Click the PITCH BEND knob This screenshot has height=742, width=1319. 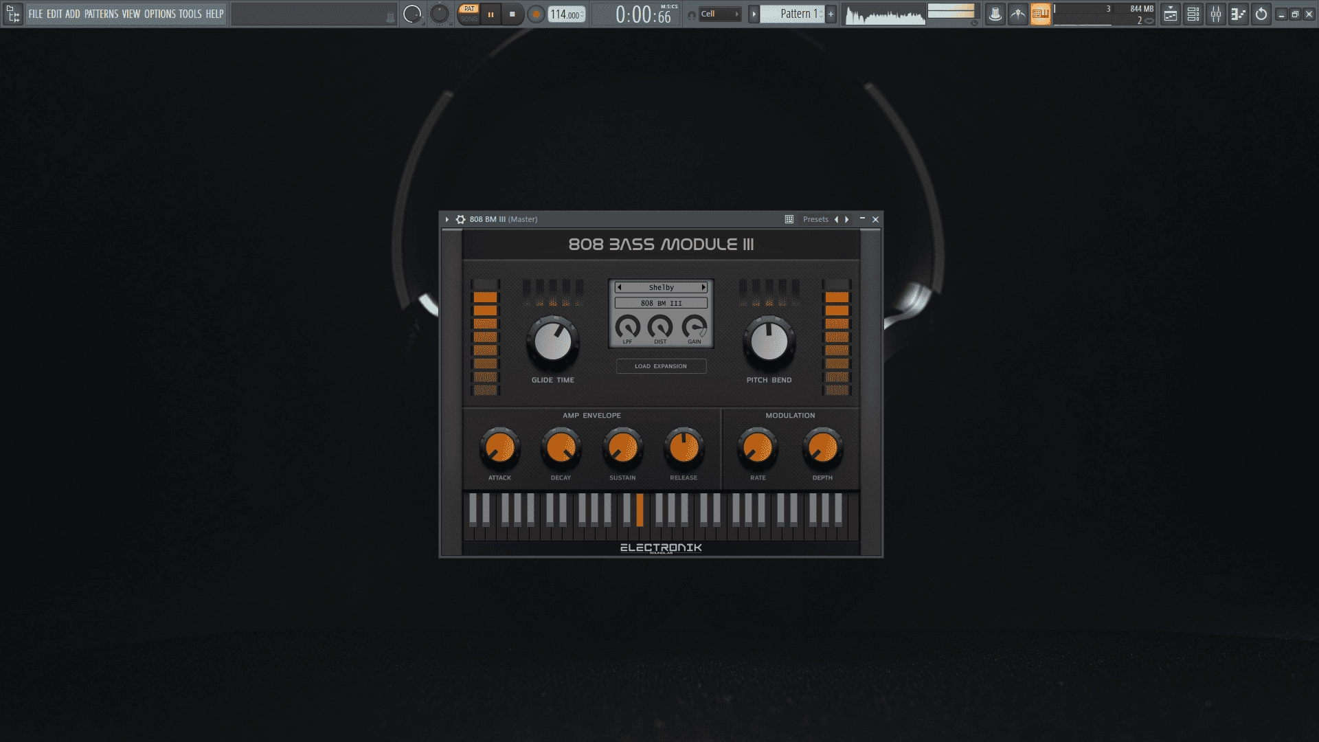[x=769, y=341]
